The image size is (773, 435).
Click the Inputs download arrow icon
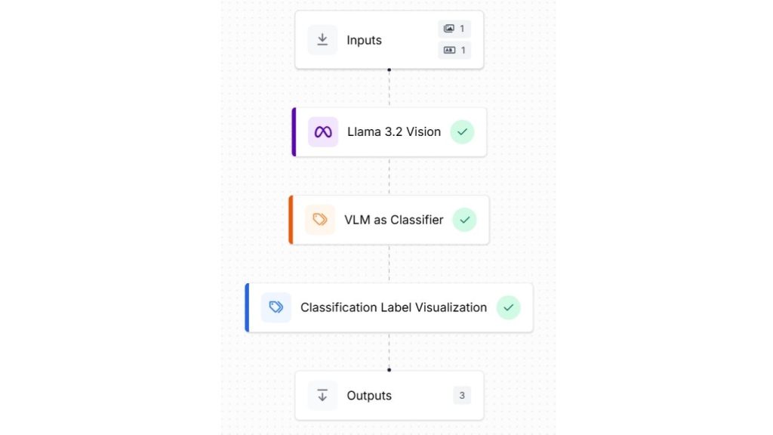tap(322, 40)
